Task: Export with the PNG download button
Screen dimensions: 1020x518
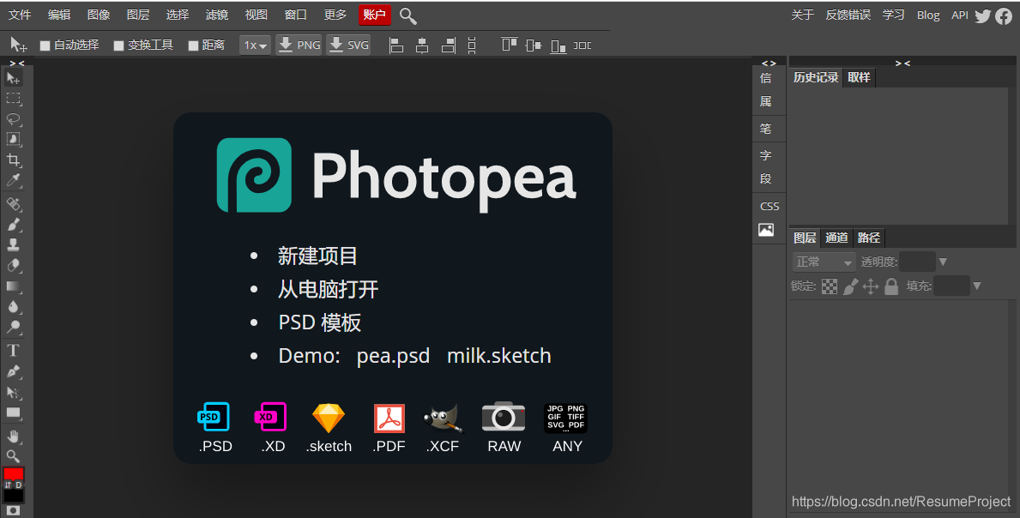Action: pos(299,45)
